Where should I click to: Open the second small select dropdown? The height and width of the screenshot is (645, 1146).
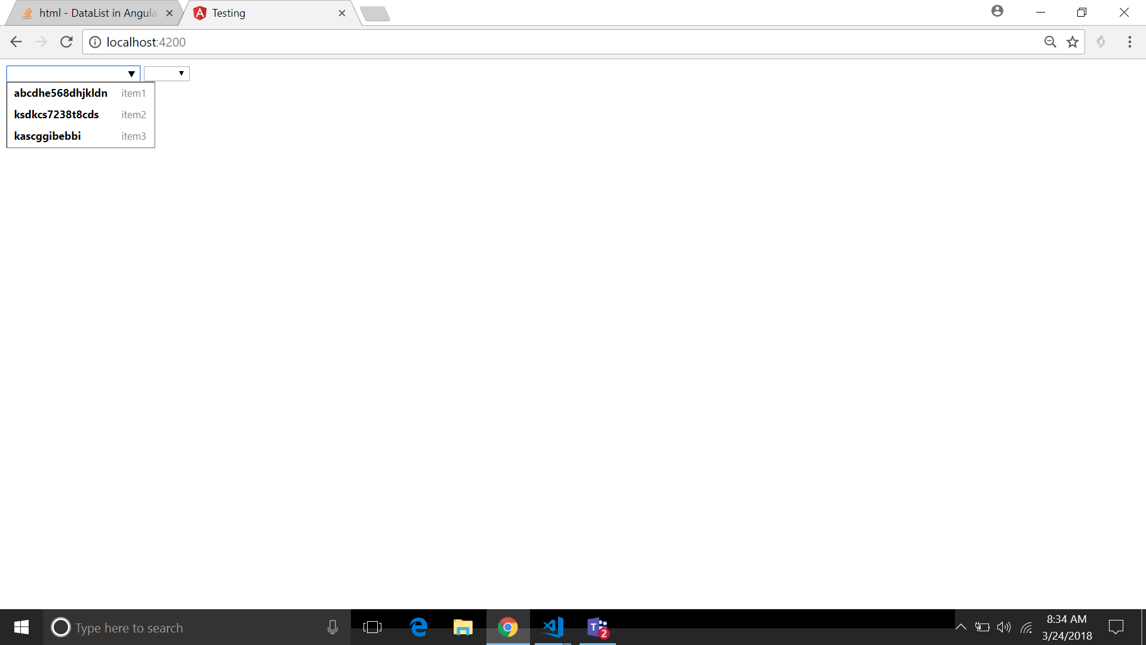coord(167,73)
